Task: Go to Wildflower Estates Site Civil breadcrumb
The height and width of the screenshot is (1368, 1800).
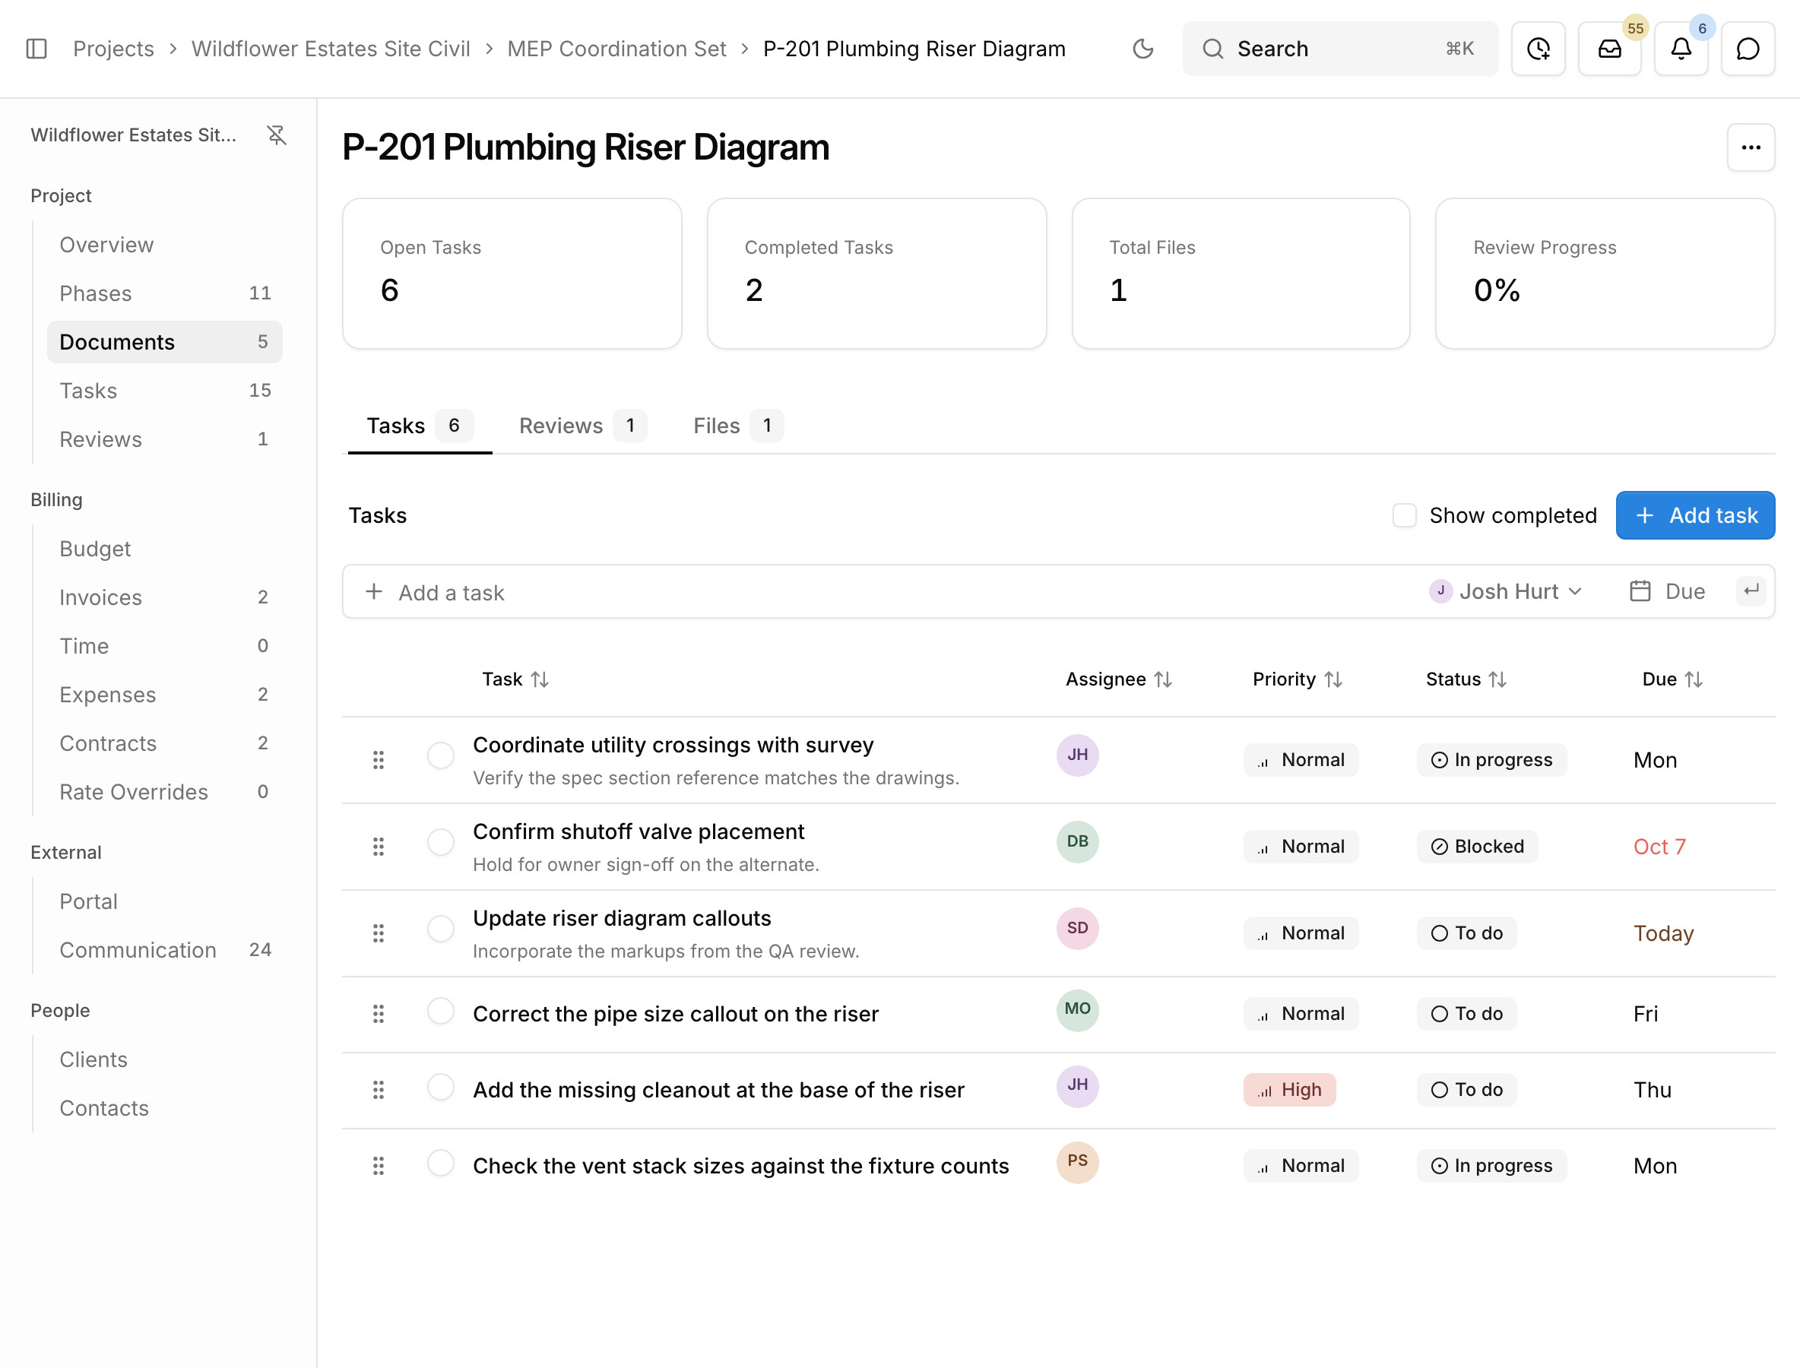Action: click(331, 49)
